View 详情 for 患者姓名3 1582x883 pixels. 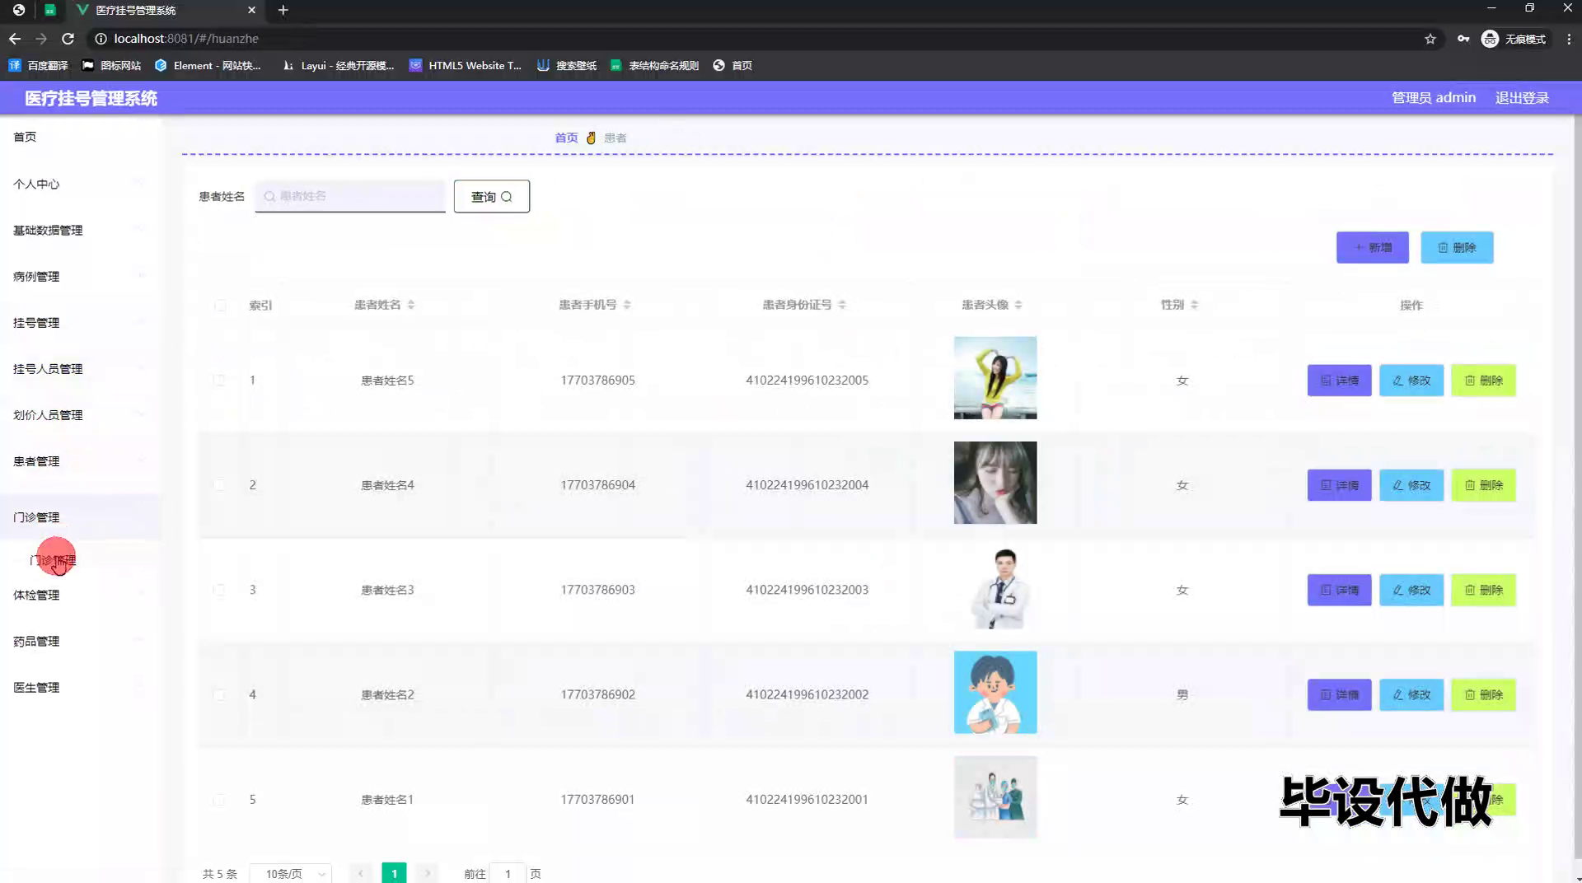click(1340, 590)
